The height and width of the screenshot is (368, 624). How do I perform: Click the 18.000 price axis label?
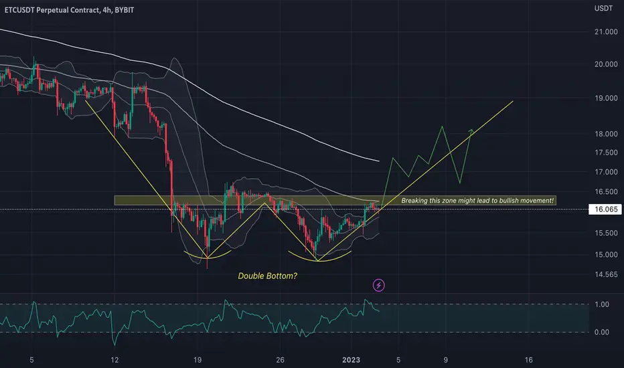pyautogui.click(x=606, y=134)
